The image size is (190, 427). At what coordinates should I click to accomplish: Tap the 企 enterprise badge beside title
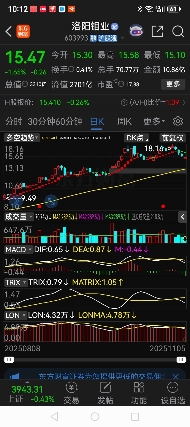[115, 26]
